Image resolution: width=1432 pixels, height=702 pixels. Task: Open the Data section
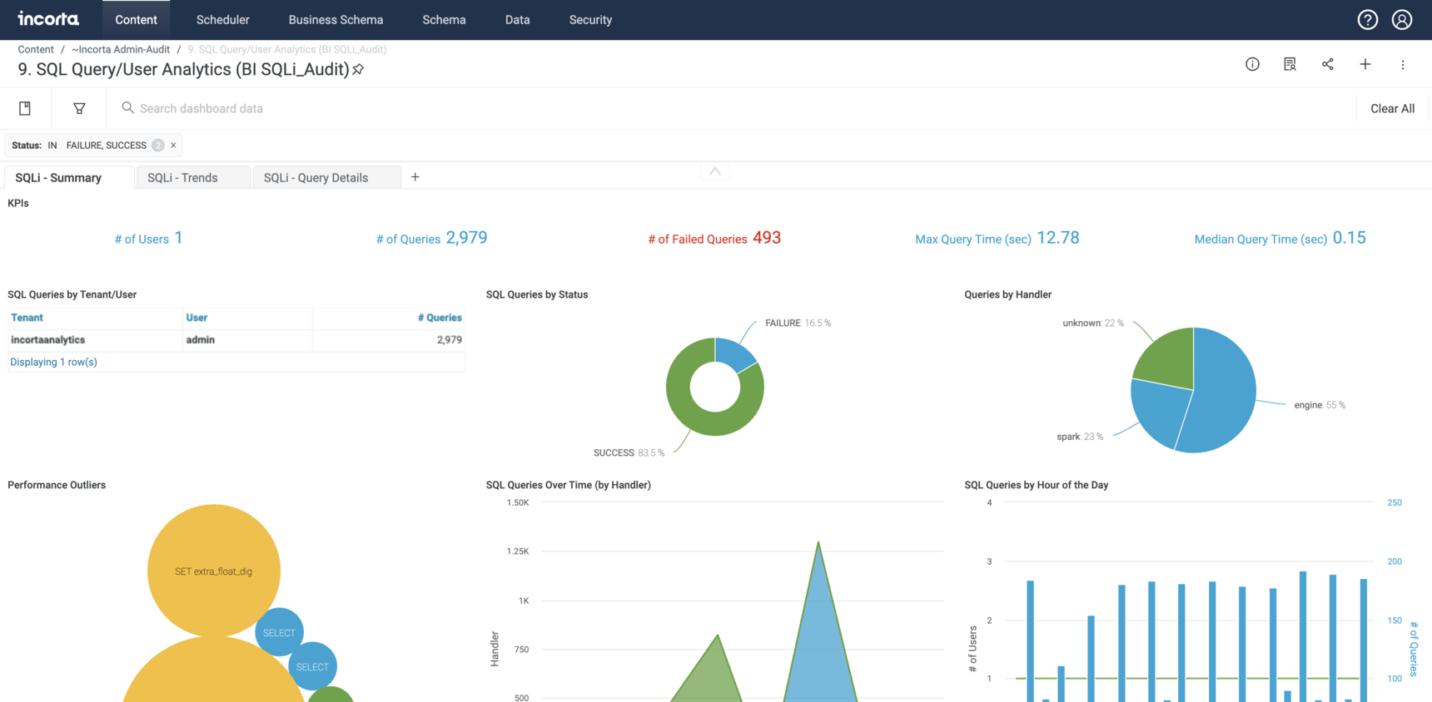click(x=517, y=20)
